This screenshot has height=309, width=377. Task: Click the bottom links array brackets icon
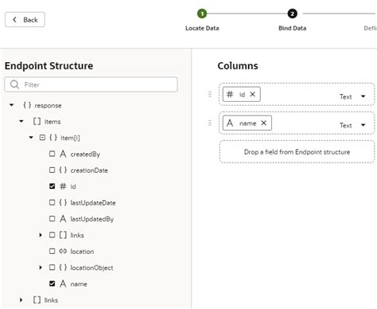(x=37, y=300)
